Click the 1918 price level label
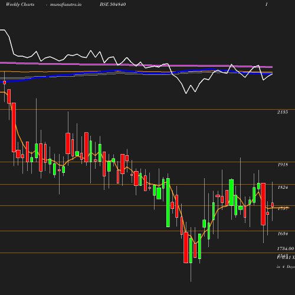The width and height of the screenshot is (295, 295). (x=283, y=165)
